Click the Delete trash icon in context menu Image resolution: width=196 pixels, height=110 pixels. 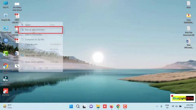47,68
